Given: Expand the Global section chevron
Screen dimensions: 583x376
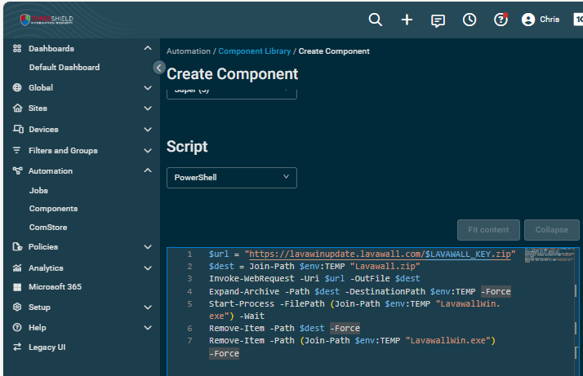Looking at the screenshot, I should [148, 88].
